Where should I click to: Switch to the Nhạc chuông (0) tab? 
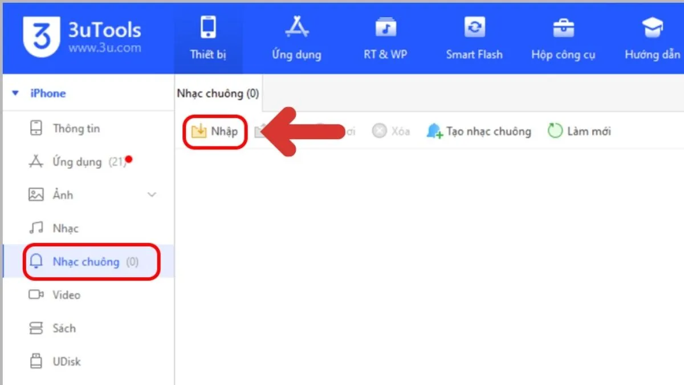pyautogui.click(x=217, y=93)
